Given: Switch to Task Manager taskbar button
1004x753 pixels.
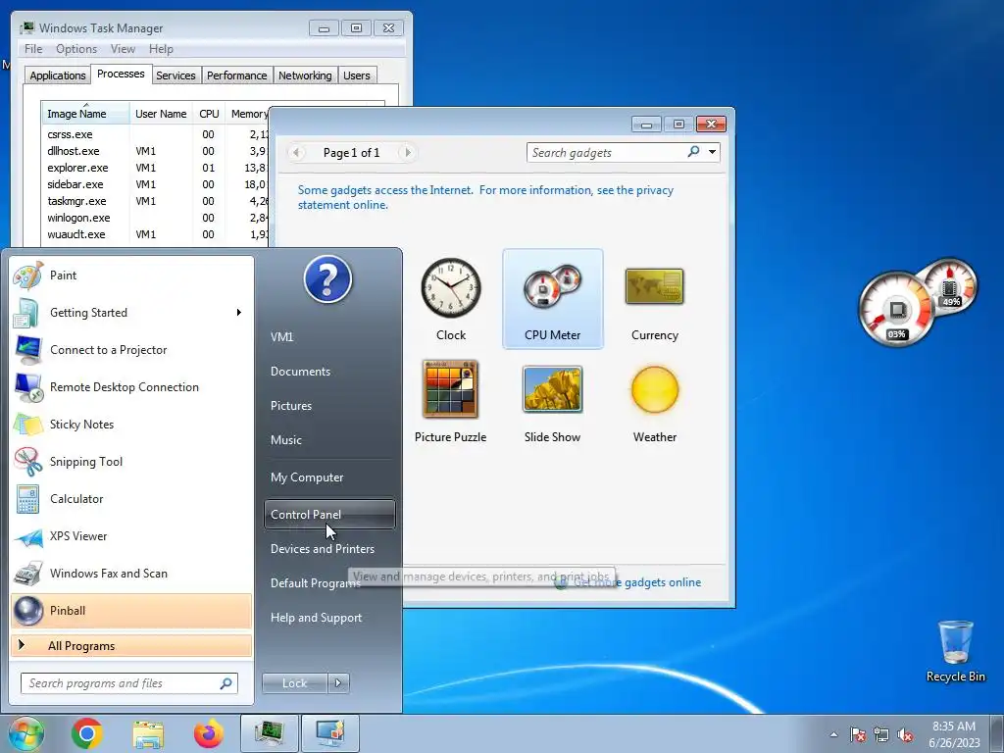Looking at the screenshot, I should [x=269, y=733].
